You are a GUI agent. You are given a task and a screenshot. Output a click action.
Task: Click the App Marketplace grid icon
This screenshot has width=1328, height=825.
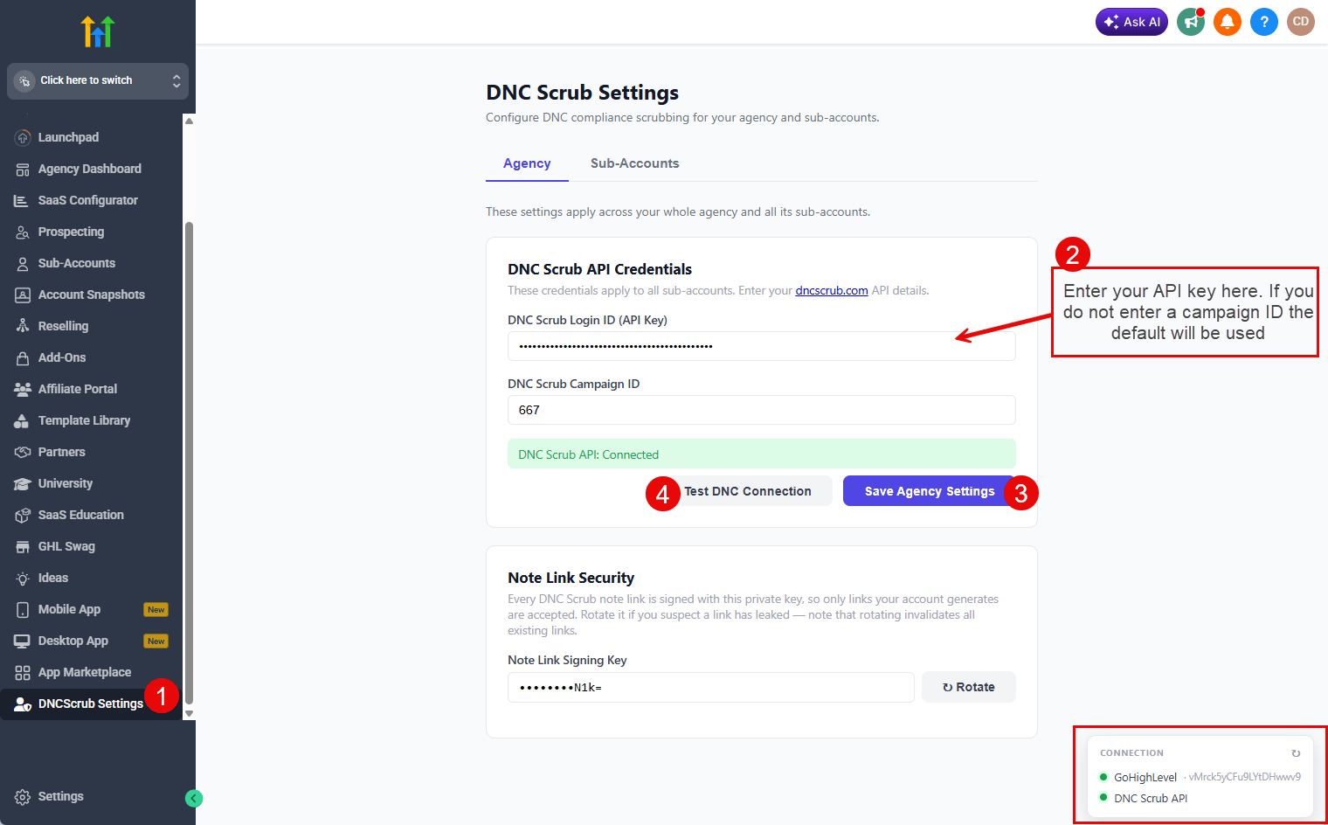[23, 672]
